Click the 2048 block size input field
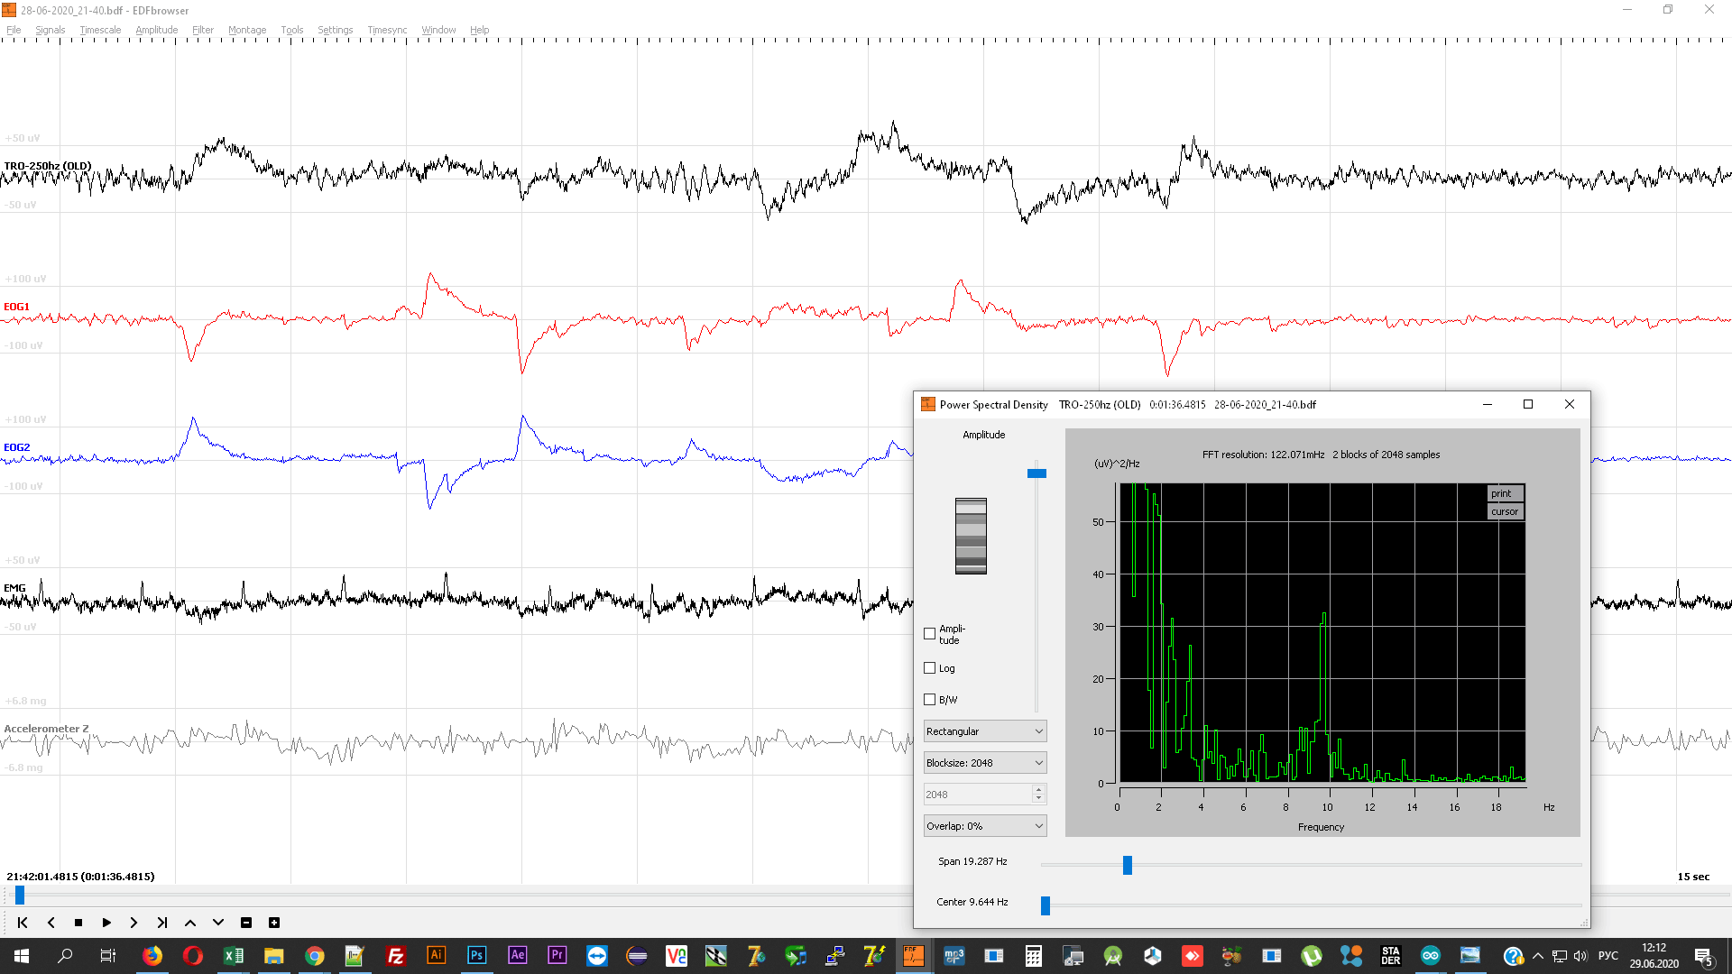Image resolution: width=1732 pixels, height=974 pixels. click(x=978, y=795)
